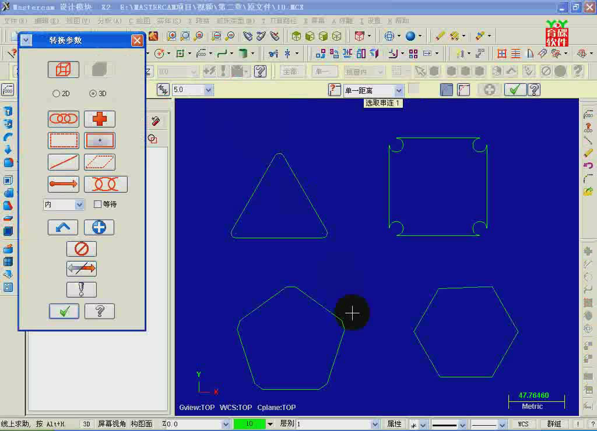The width and height of the screenshot is (597, 431).
Task: Expand the 层别 level dropdown arrow
Action: pos(375,424)
